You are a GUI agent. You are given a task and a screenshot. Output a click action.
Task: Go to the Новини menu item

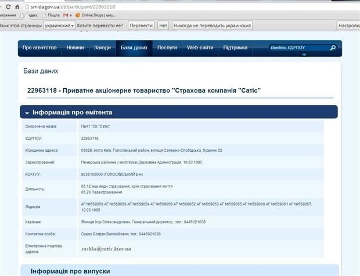click(75, 48)
